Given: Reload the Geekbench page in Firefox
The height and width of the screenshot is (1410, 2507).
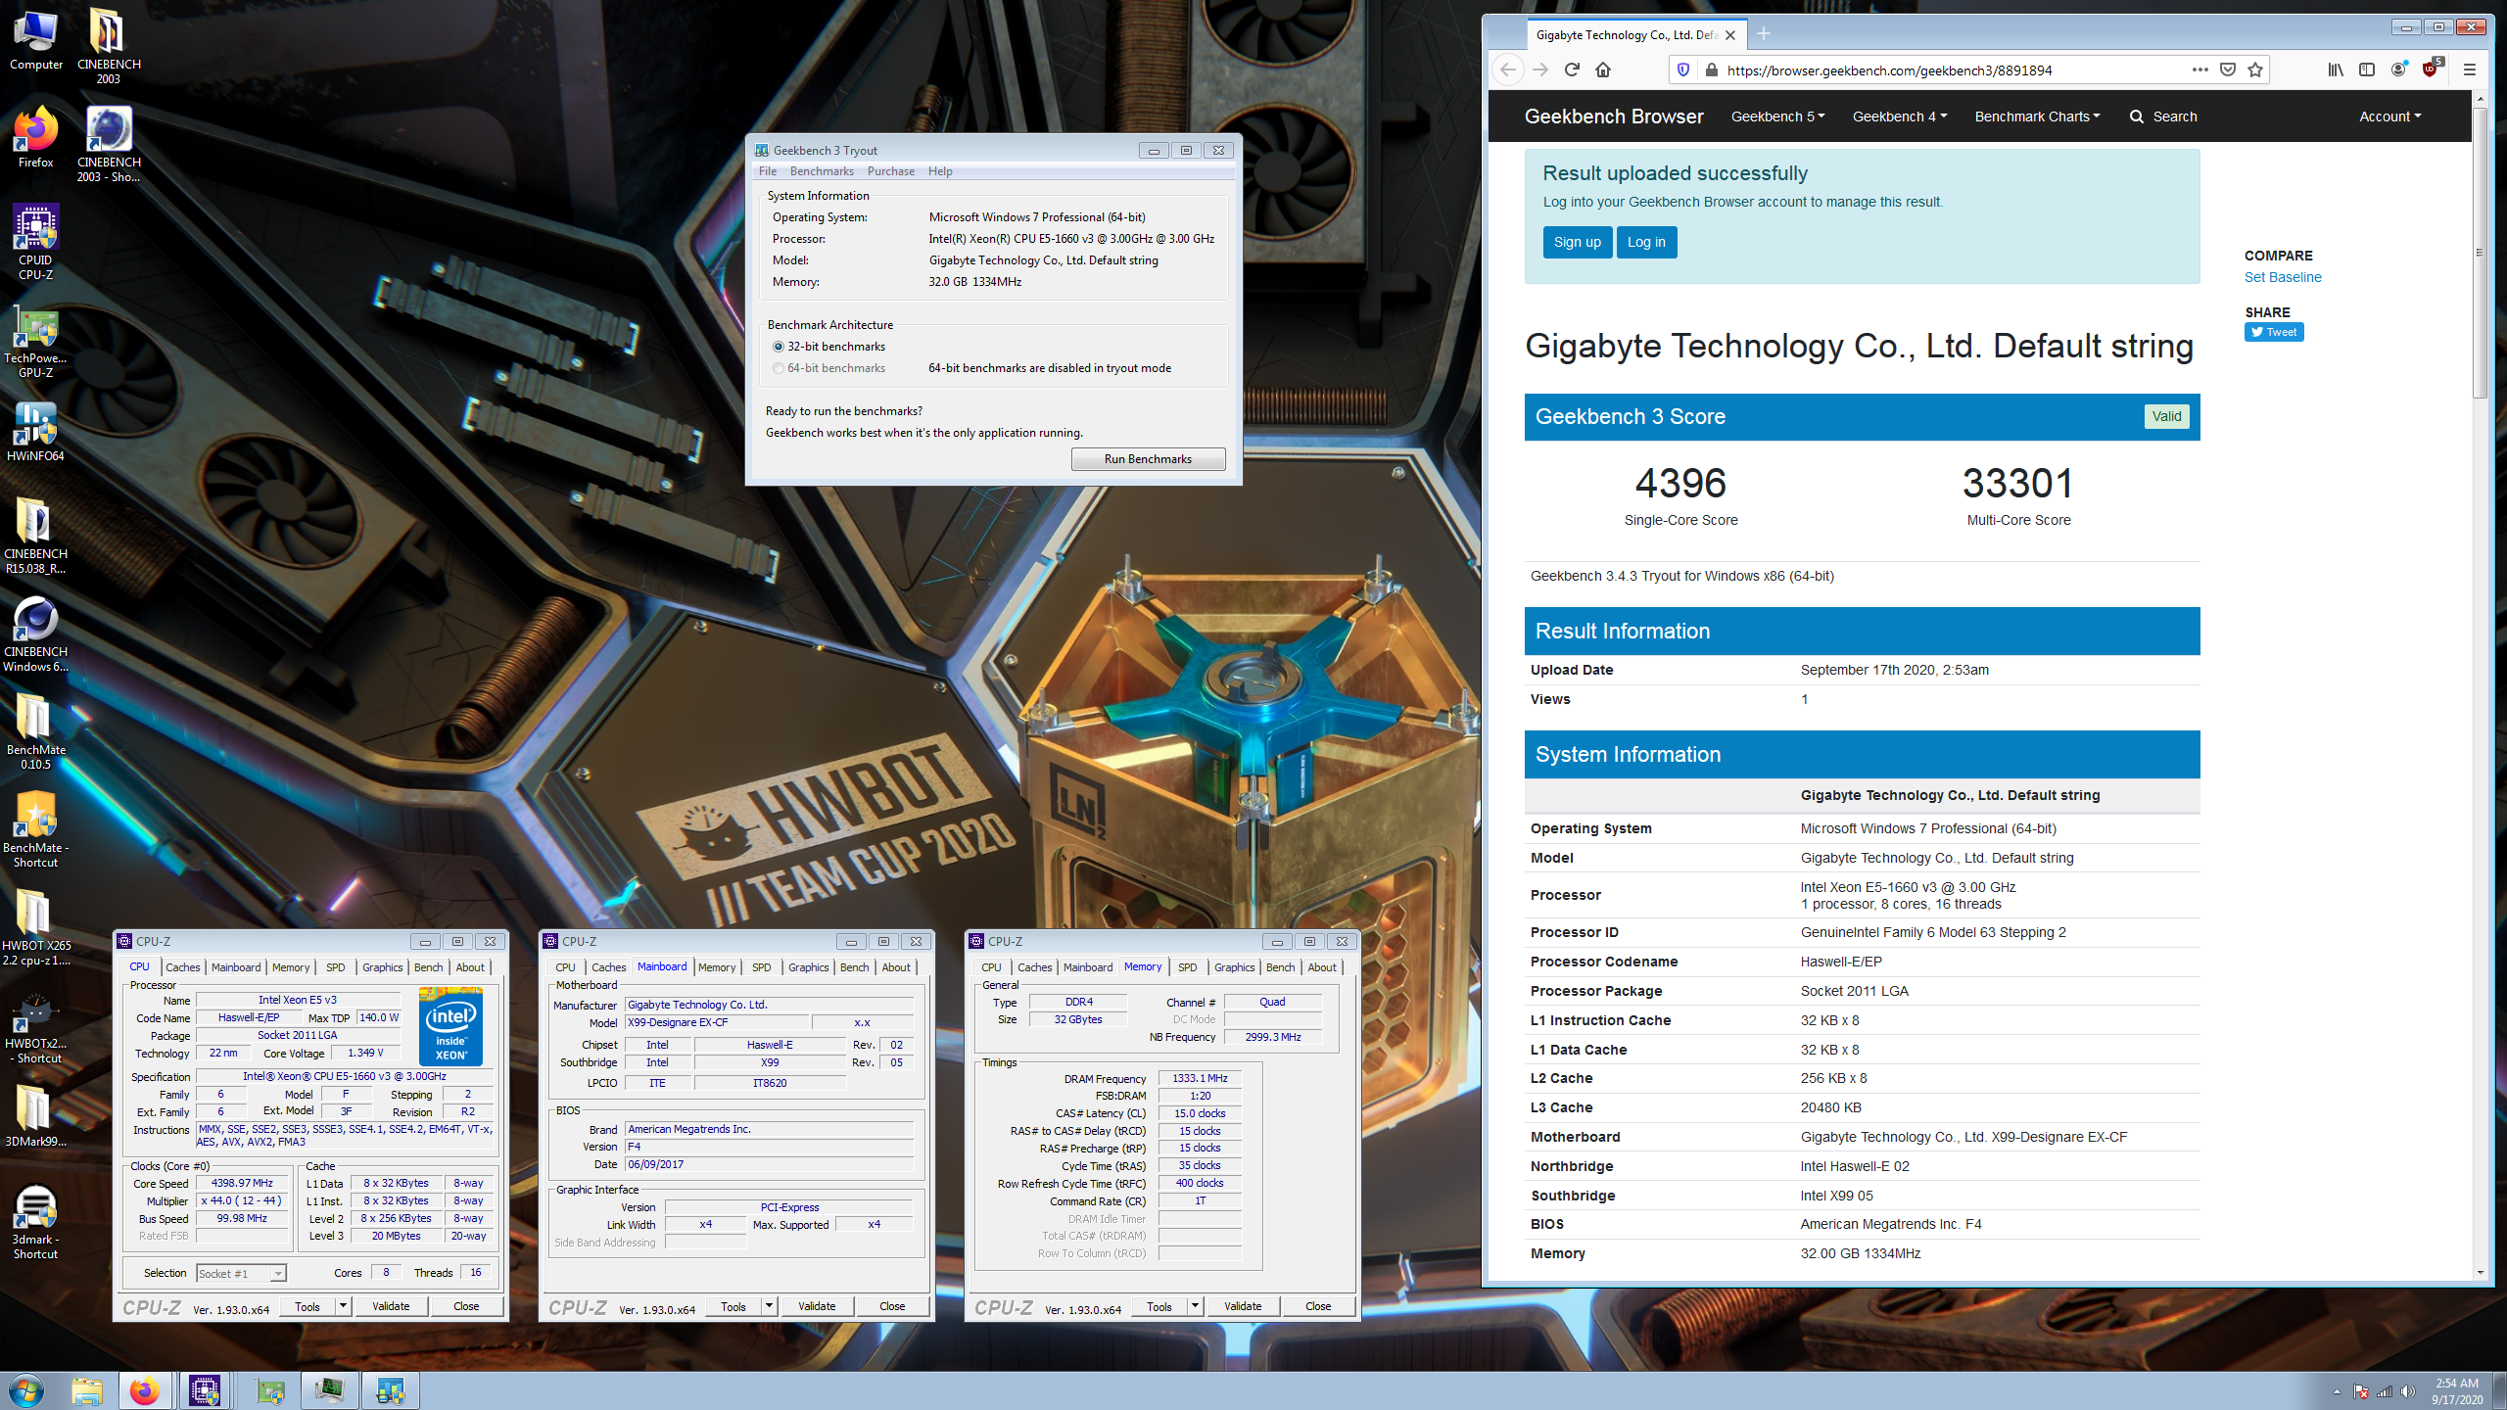Looking at the screenshot, I should point(1572,70).
